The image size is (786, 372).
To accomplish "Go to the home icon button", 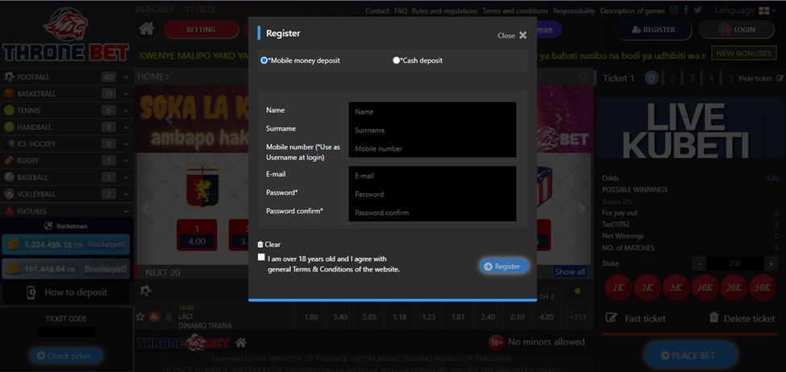I will point(146,30).
